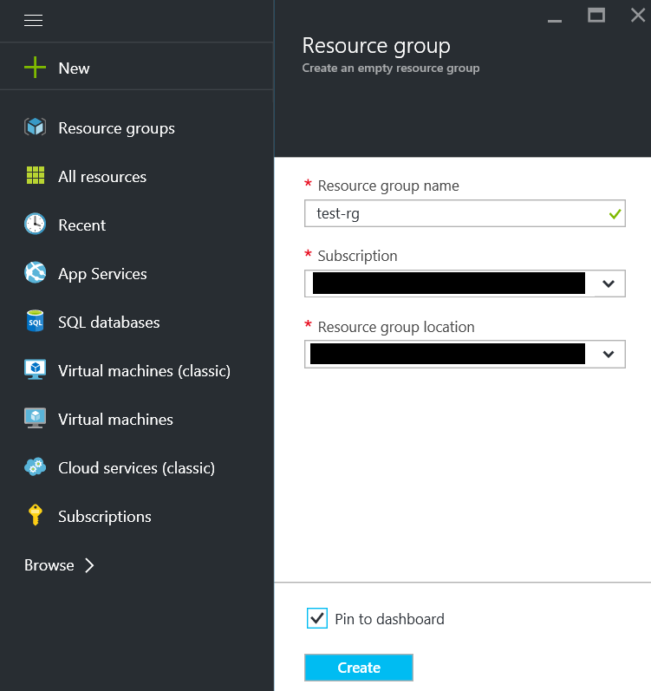Open Cloud services (classic) label
Viewport: 651px width, 691px height.
pyautogui.click(x=137, y=468)
